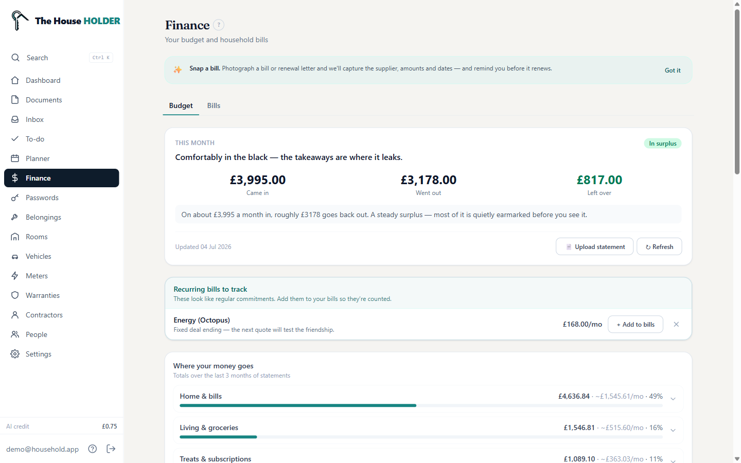The image size is (741, 463).
Task: Expand the Treats & subscriptions category
Action: pyautogui.click(x=673, y=460)
